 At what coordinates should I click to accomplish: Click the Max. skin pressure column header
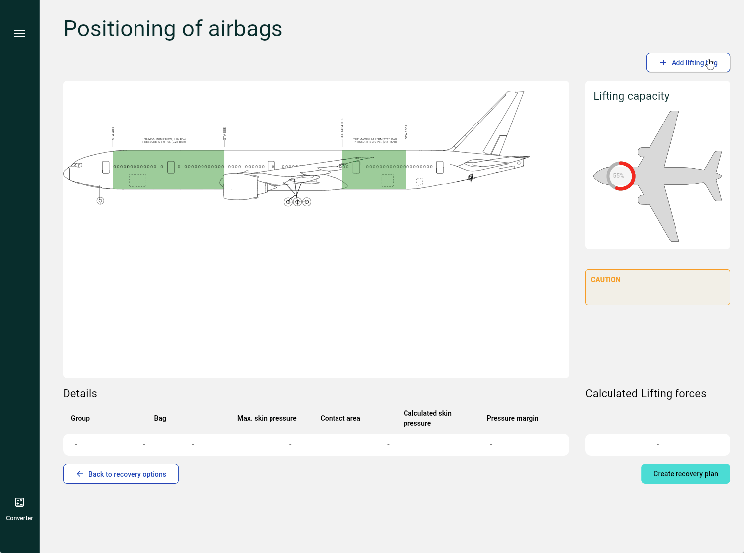[267, 418]
